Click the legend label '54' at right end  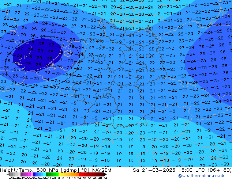pos(105,178)
